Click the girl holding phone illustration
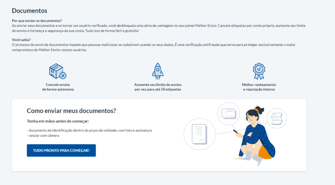 click(254, 136)
